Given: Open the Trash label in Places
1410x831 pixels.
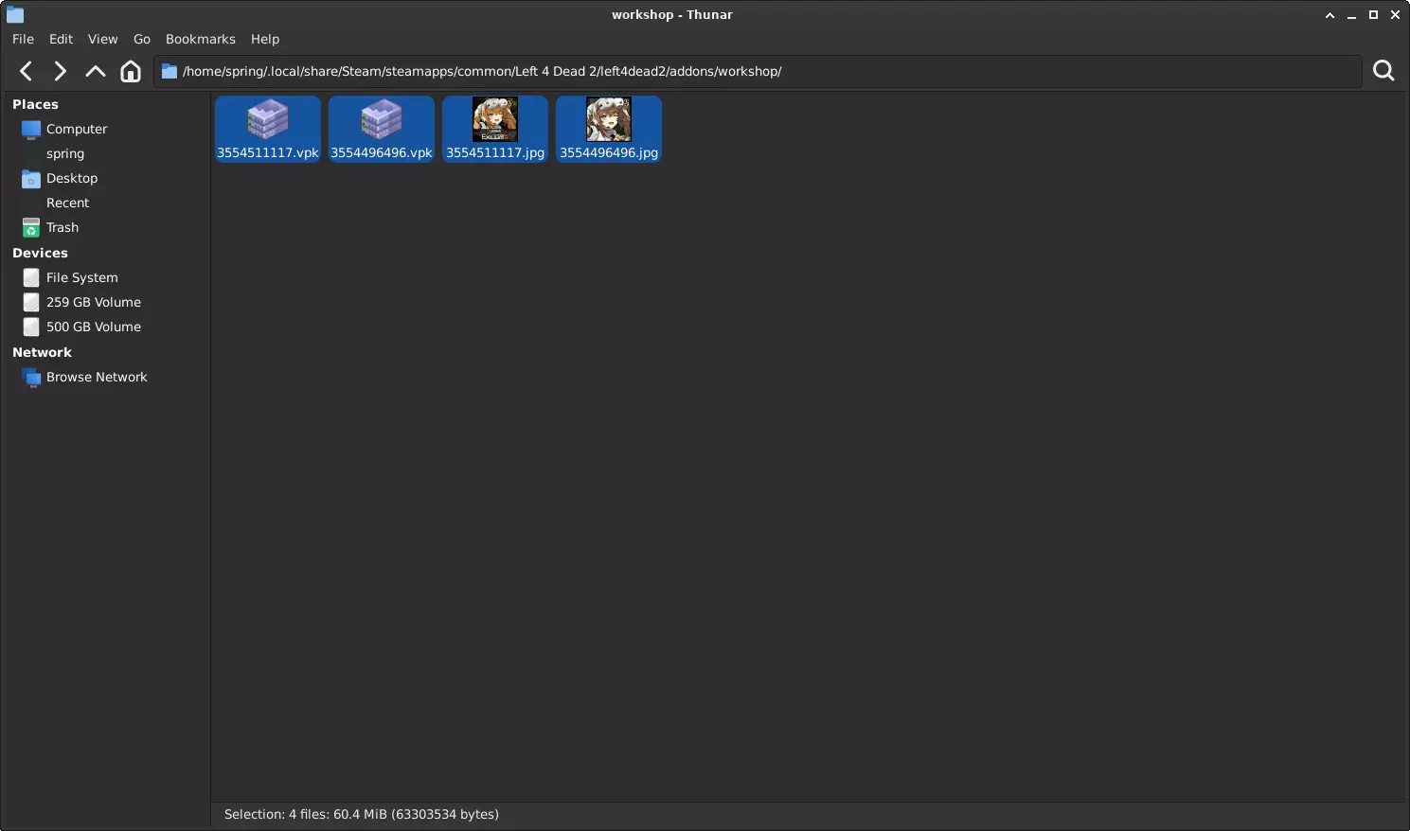Looking at the screenshot, I should [62, 227].
